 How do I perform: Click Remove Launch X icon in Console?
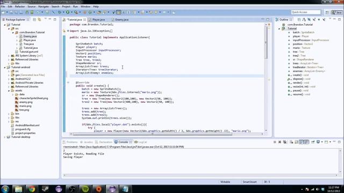tap(279, 142)
